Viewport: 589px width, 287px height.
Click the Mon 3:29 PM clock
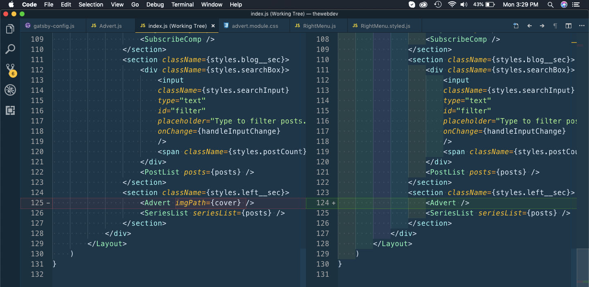click(x=520, y=4)
